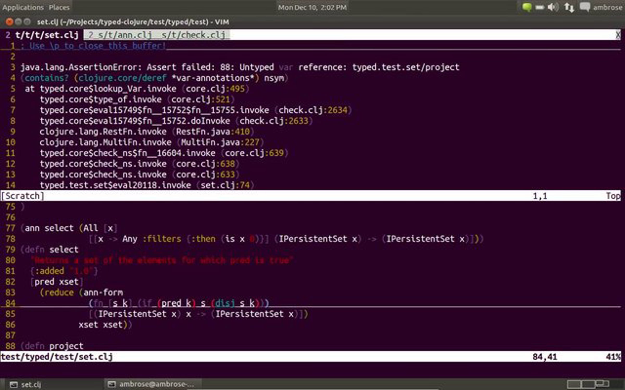Click ':added' keyword on line 81
The width and height of the screenshot is (625, 390).
[49, 271]
